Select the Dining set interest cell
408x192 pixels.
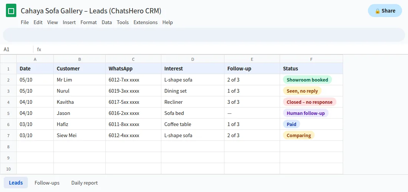[193, 91]
